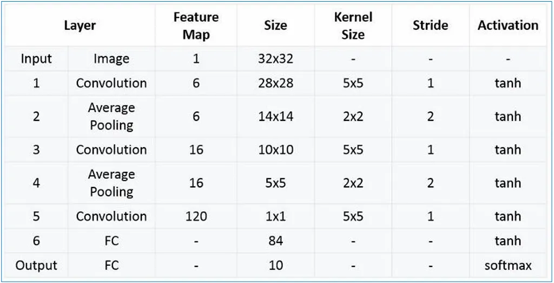Select the '14x14' size cell
The image size is (554, 283).
click(275, 116)
